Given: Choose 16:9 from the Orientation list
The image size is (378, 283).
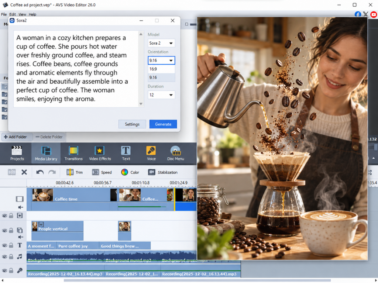Looking at the screenshot, I should pyautogui.click(x=161, y=69).
